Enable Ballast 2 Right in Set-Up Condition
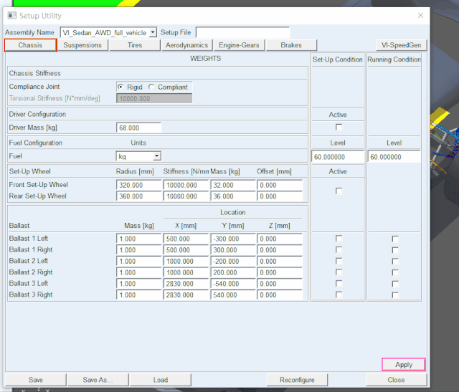This screenshot has height=392, width=459. click(x=339, y=272)
